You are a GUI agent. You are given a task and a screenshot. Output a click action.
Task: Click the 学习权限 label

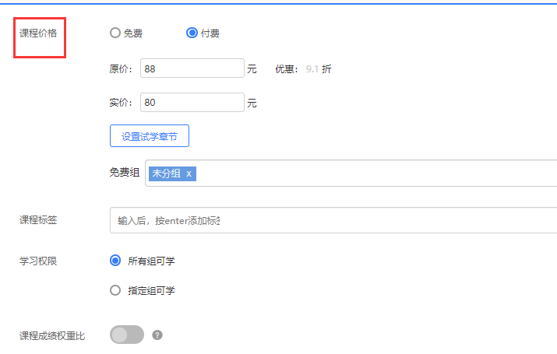point(38,261)
